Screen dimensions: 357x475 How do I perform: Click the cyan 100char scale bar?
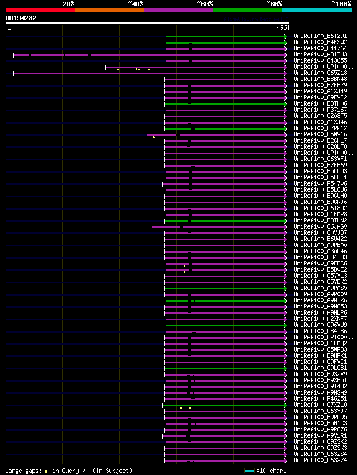[x=249, y=471]
